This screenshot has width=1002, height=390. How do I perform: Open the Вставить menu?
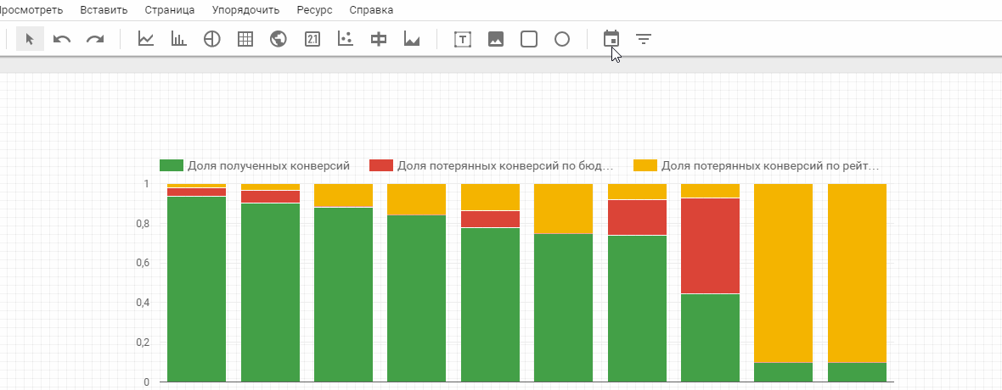pos(104,10)
